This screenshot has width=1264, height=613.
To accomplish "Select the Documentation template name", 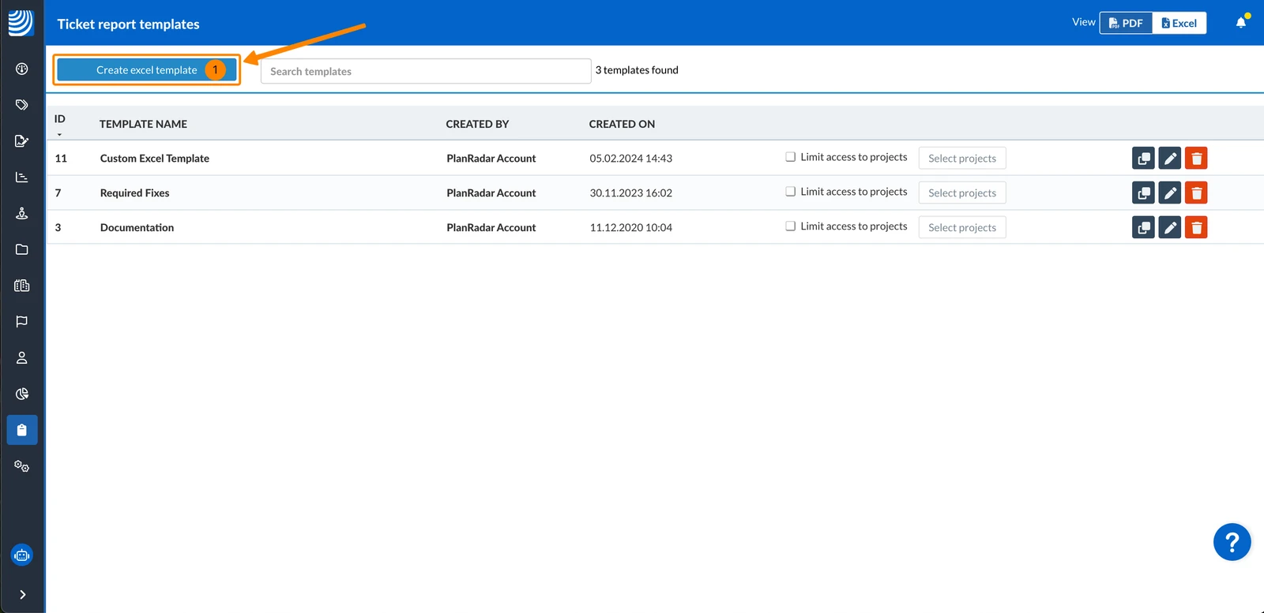I will [137, 228].
